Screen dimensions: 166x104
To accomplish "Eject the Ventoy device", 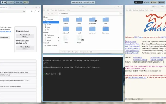I will coord(58,40).
